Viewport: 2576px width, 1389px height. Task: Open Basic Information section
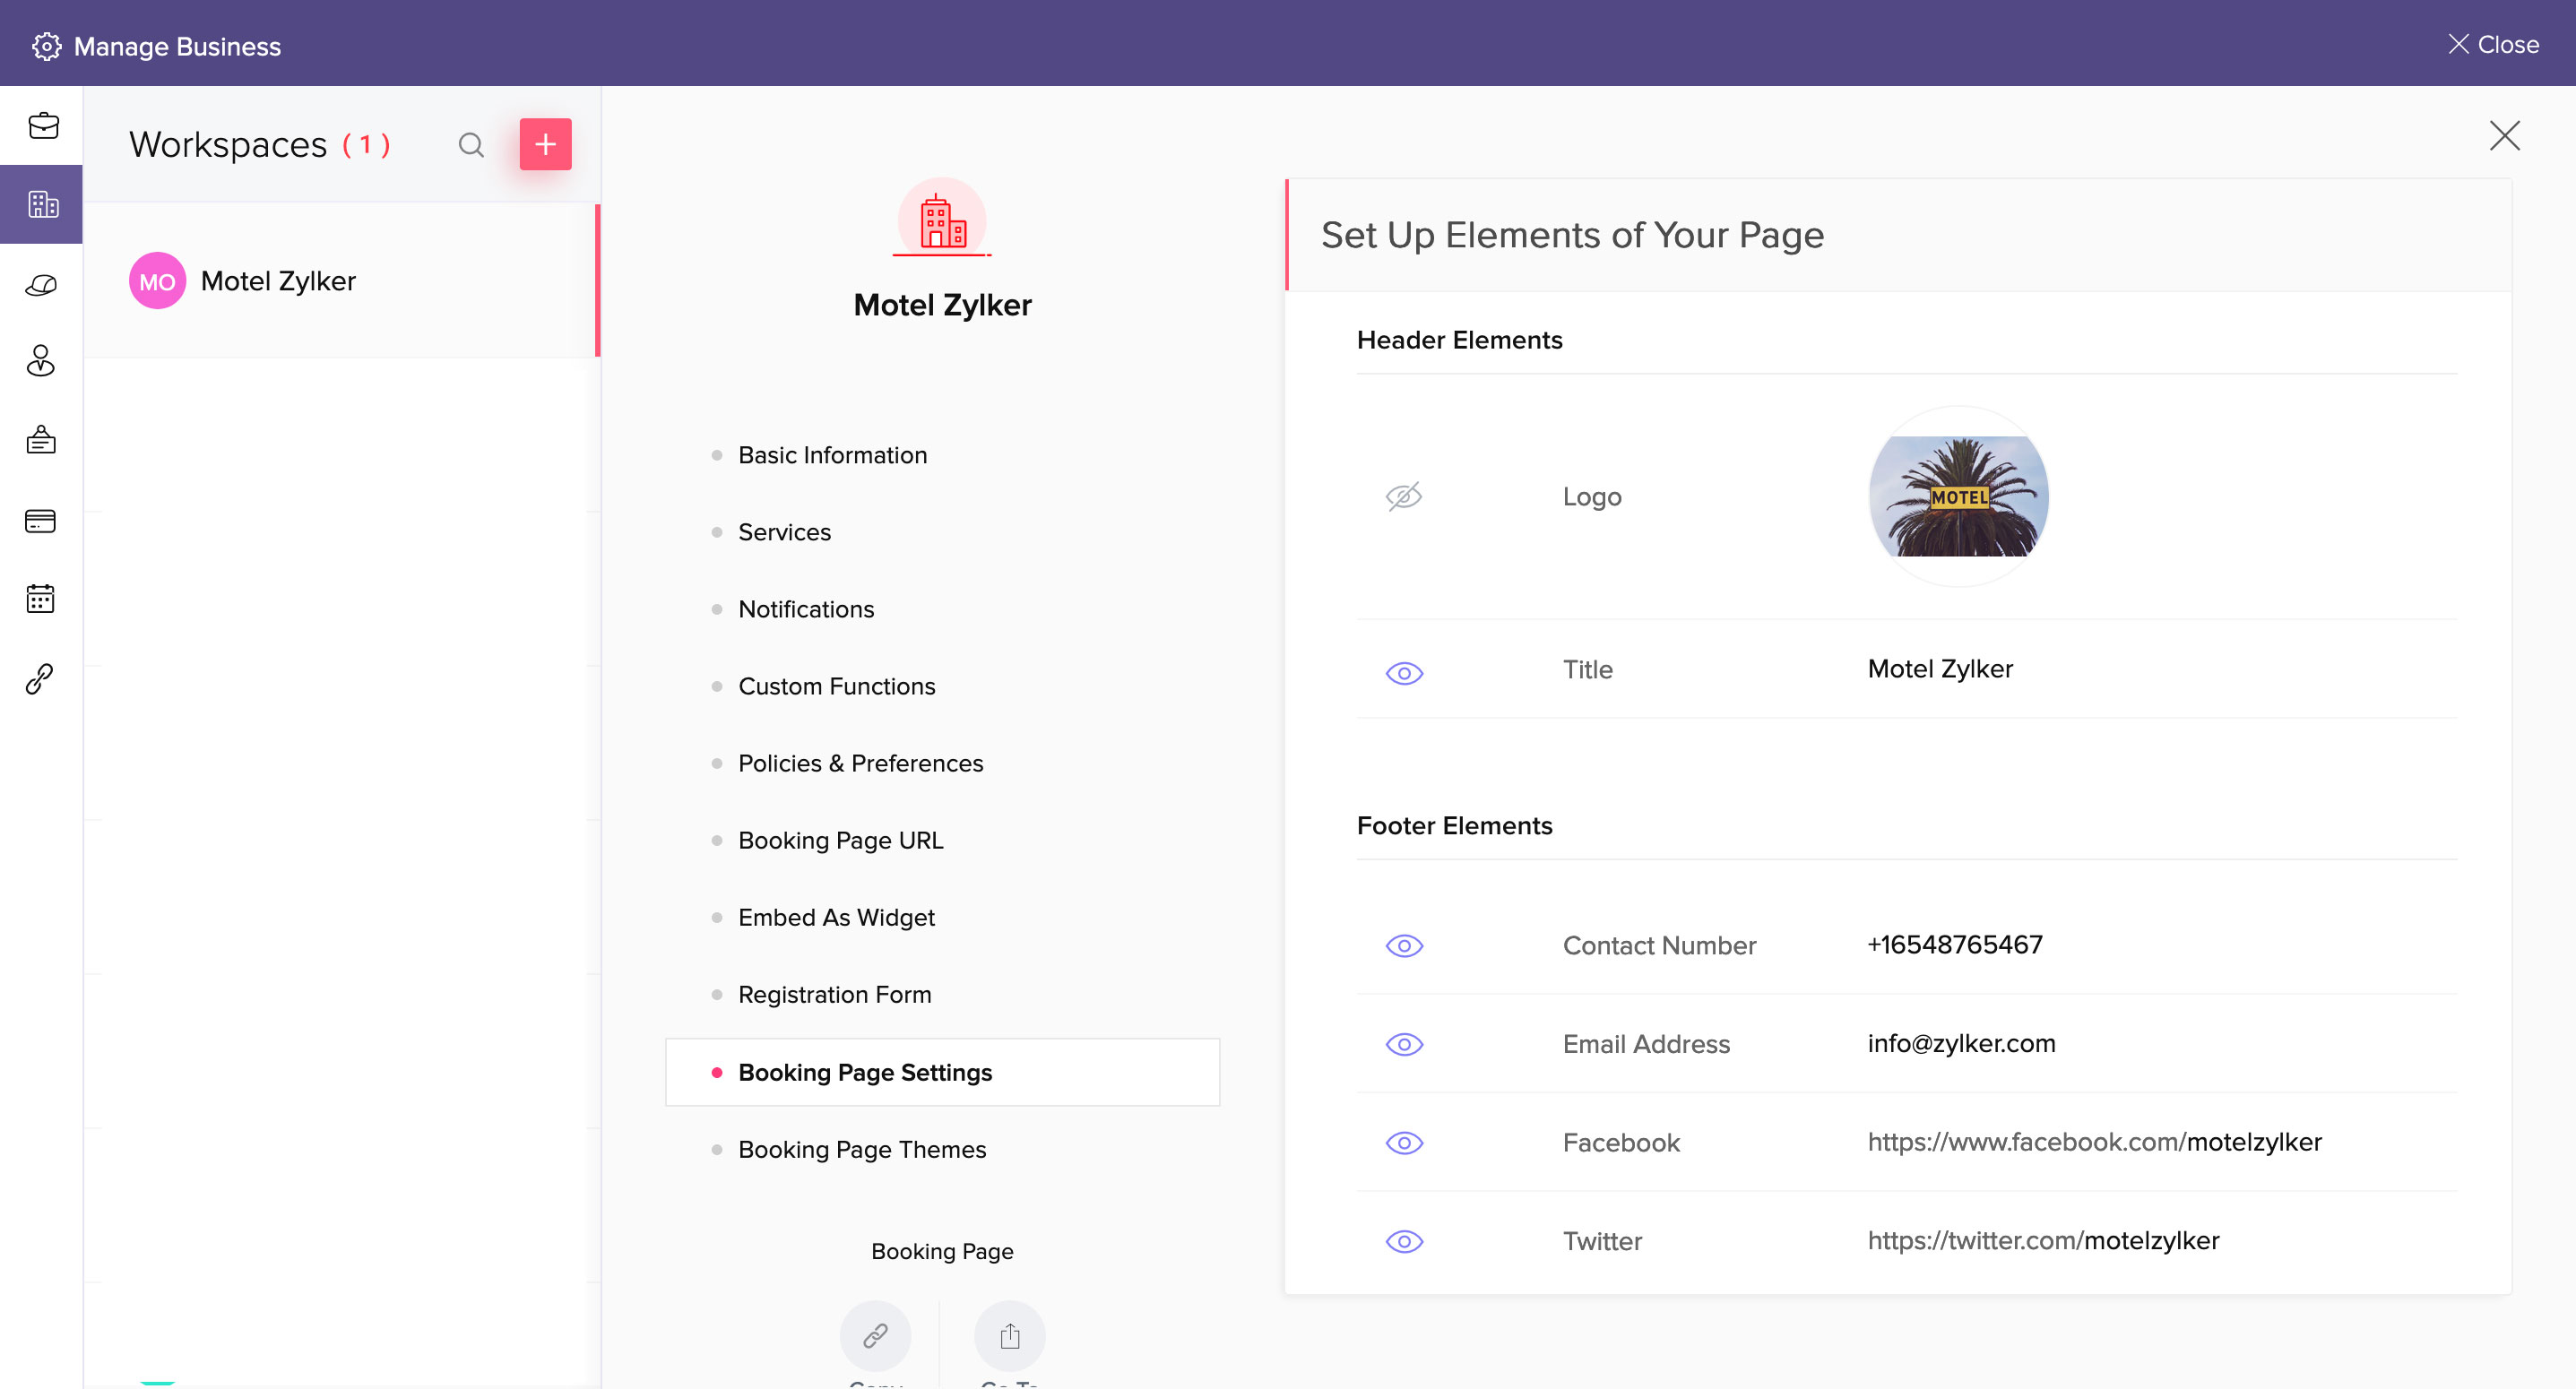point(832,455)
